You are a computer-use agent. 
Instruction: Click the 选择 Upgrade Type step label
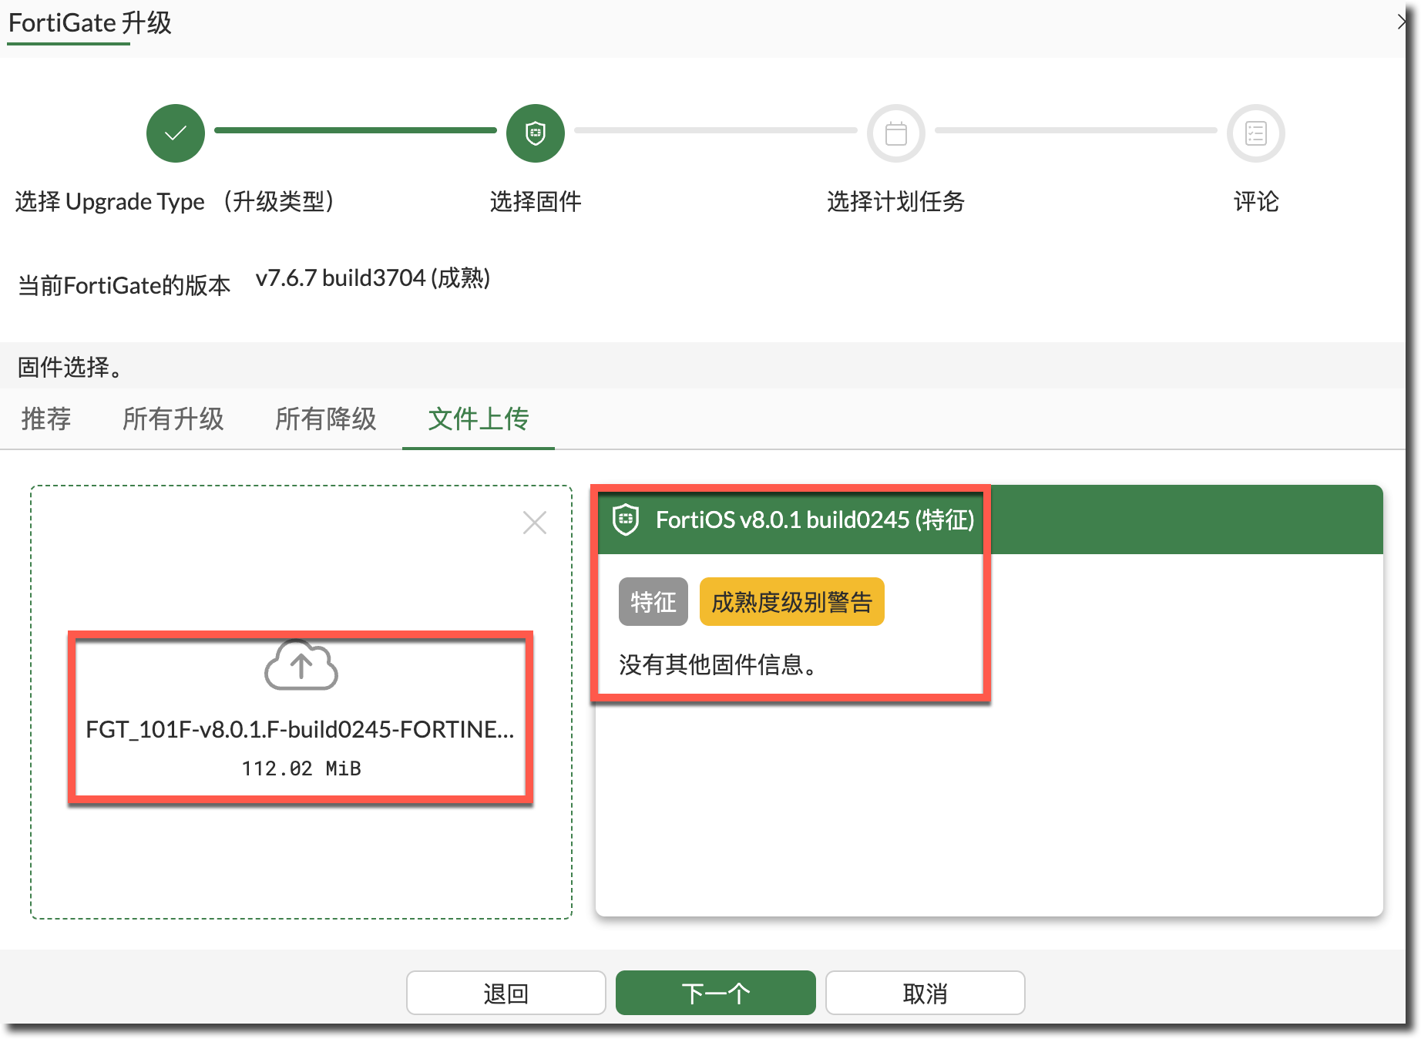[x=176, y=201]
